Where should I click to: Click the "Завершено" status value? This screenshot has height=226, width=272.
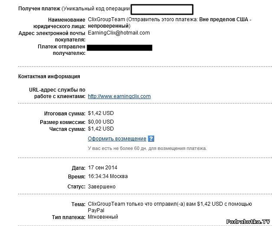coord(102,187)
